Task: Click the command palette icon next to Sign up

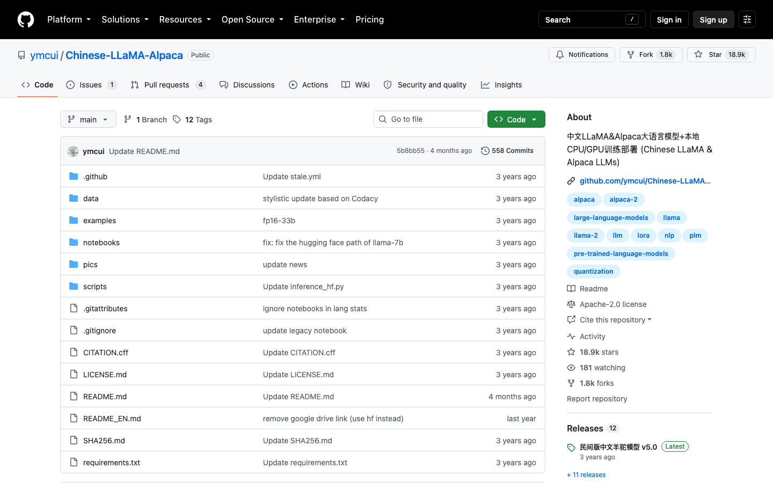Action: coord(747,19)
